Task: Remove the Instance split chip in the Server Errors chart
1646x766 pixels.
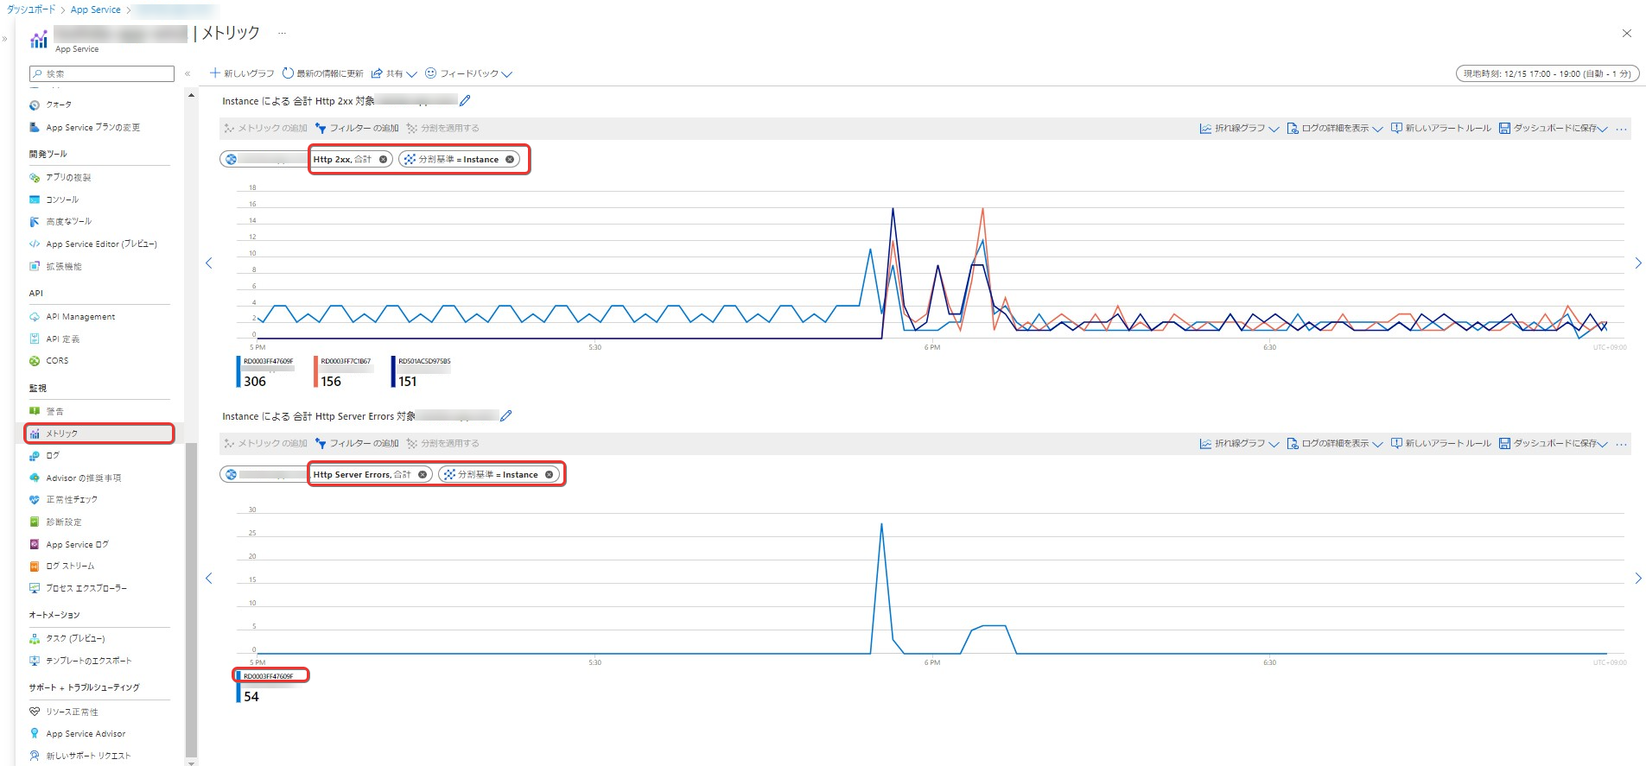Action: (549, 475)
